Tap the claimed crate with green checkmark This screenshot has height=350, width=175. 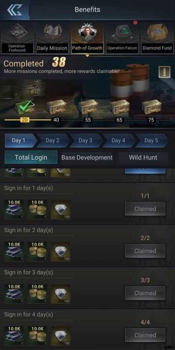pos(25,108)
